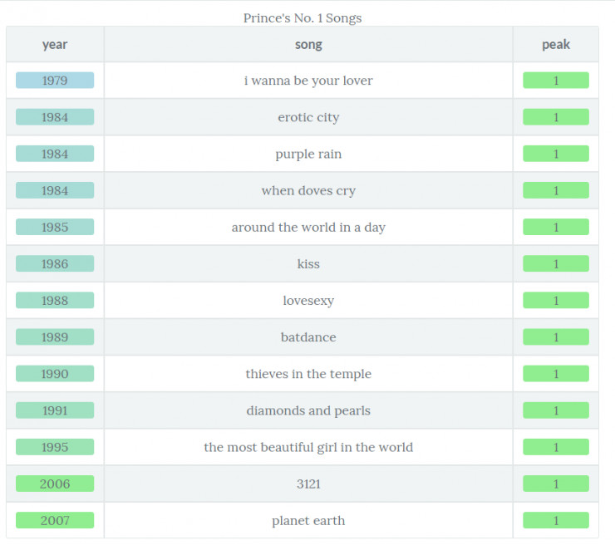Click the table title "Prince's No. 1 Songs"
Screen dimensions: 615x545
click(x=303, y=17)
